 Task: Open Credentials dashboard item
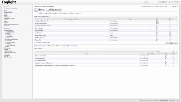click(9, 36)
